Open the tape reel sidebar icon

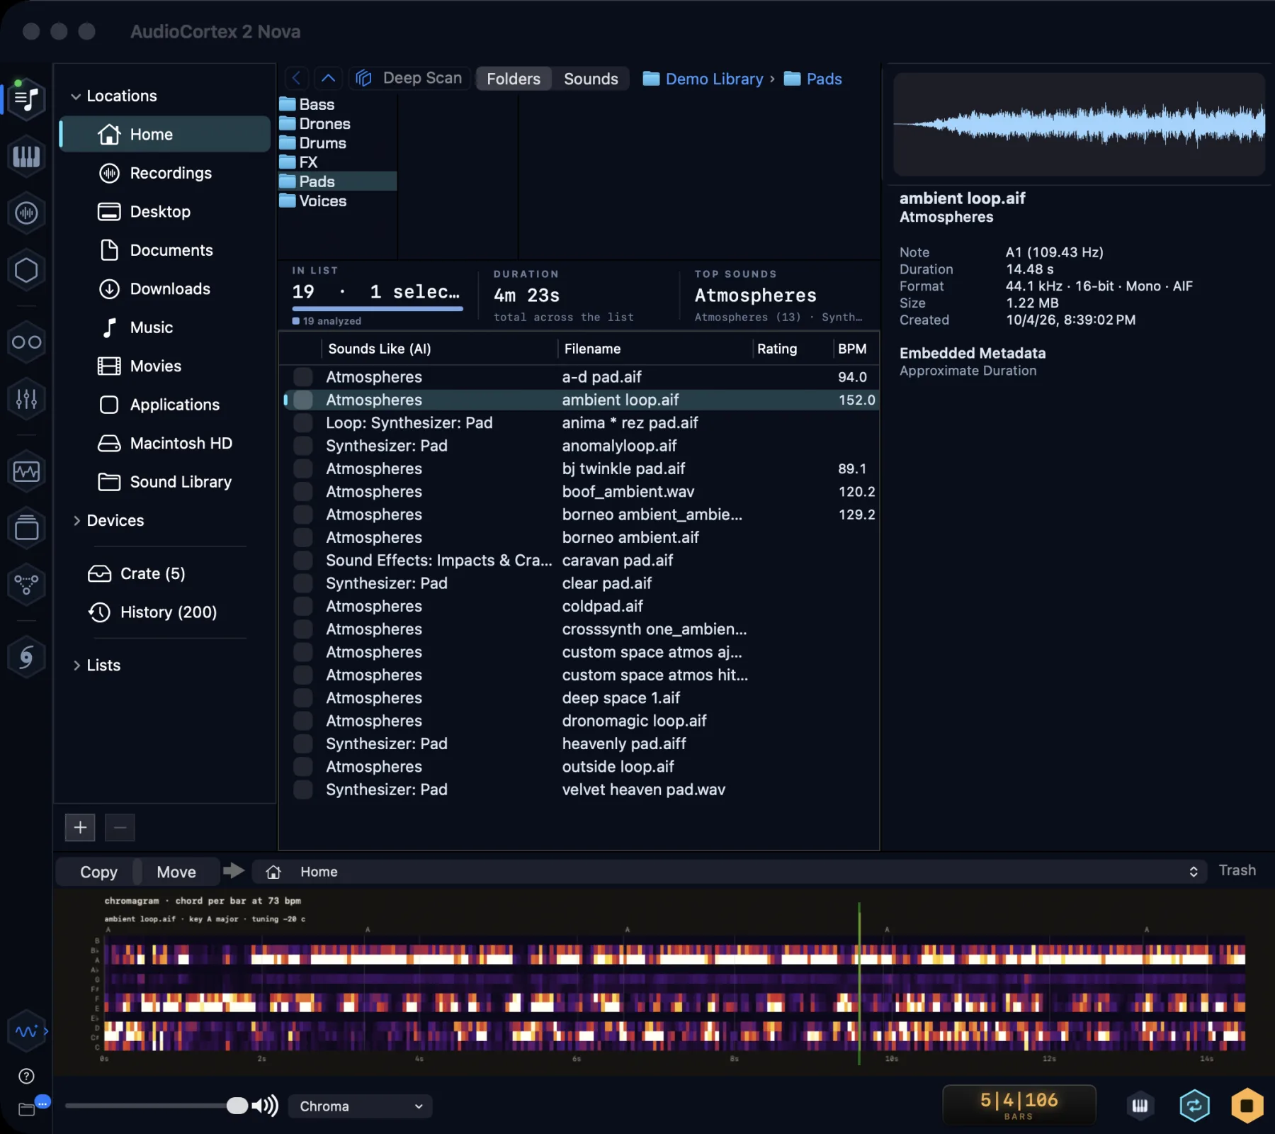point(26,342)
